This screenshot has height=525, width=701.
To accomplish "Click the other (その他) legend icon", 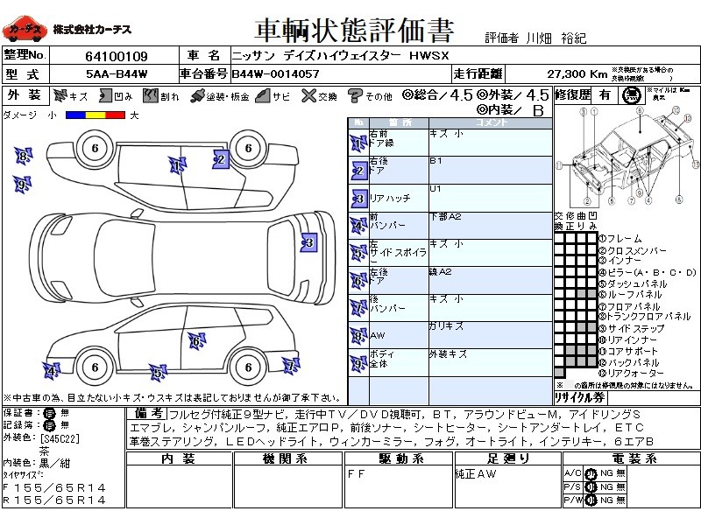I will coord(356,96).
